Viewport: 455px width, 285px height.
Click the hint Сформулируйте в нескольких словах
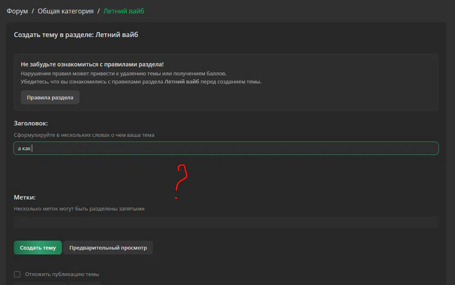coord(84,135)
